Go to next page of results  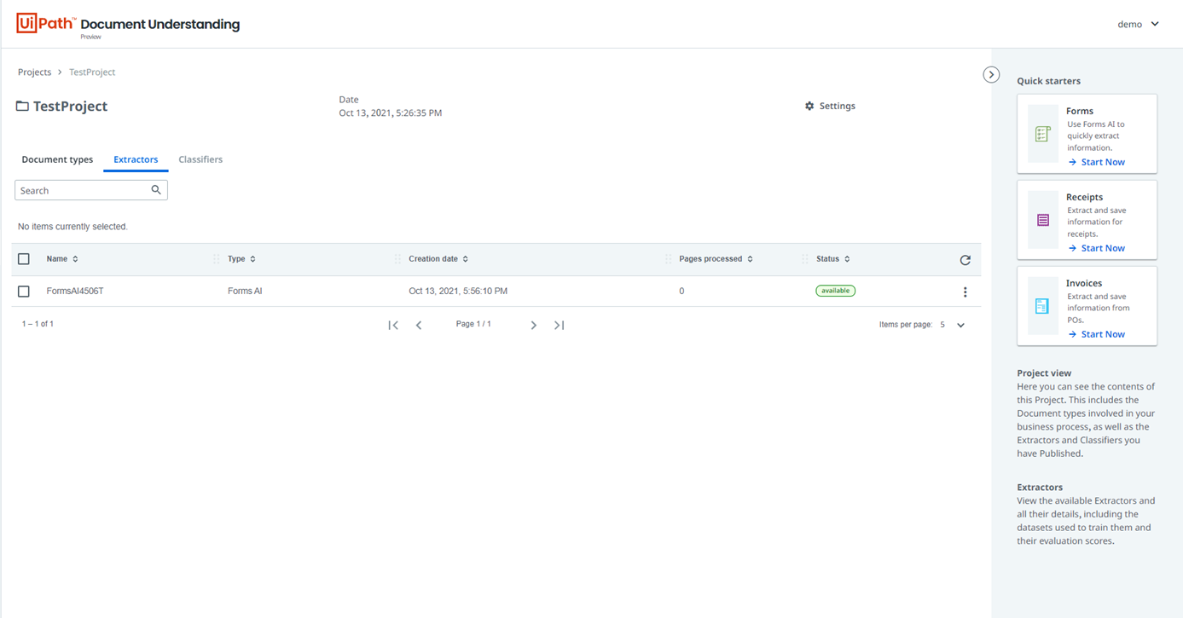pos(534,325)
